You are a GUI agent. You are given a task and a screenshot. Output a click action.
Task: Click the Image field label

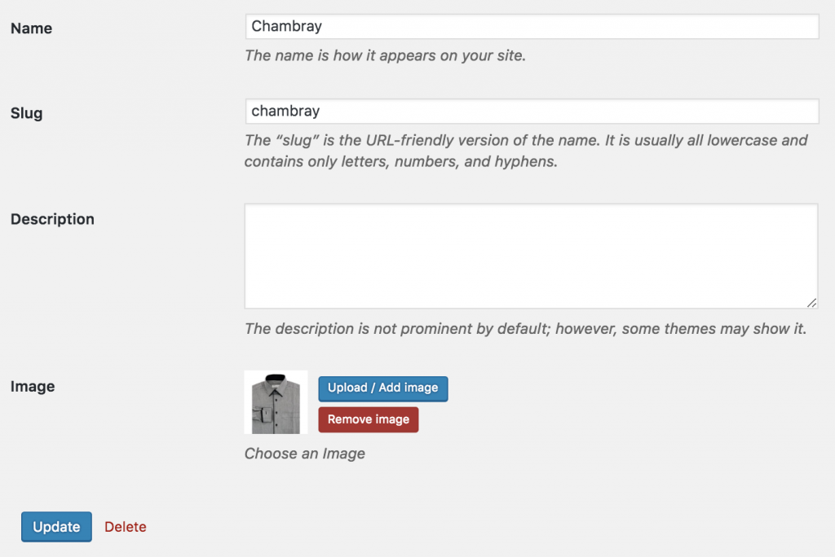33,387
